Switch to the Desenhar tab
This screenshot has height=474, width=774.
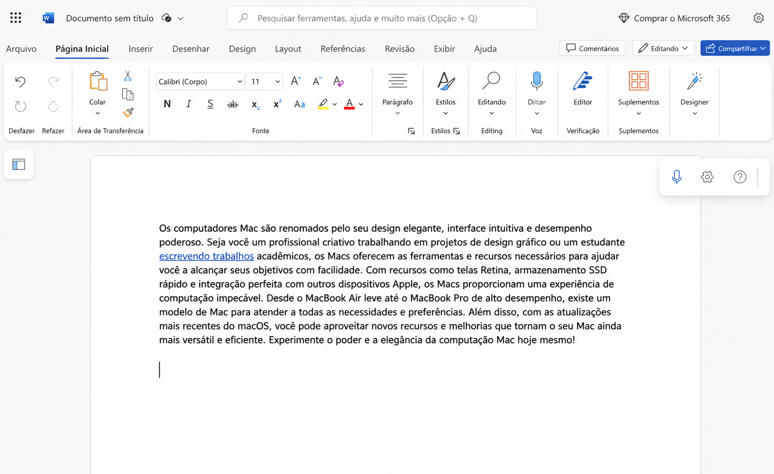191,49
